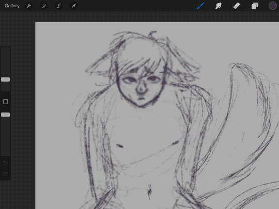
Task: Select the Eraser tool
Action: tap(237, 6)
